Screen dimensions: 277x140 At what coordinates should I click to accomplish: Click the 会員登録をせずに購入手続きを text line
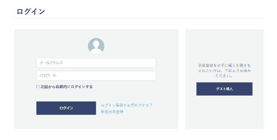coord(224,65)
